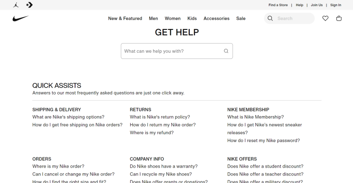Open the New & Featured menu
353x183 pixels.
(125, 18)
